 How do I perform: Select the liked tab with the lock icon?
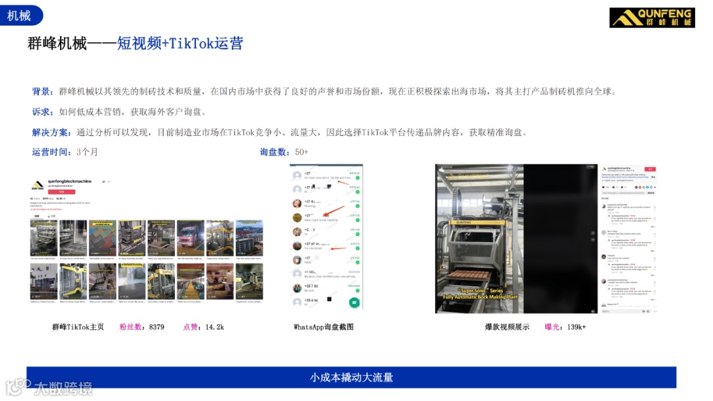tap(51, 216)
